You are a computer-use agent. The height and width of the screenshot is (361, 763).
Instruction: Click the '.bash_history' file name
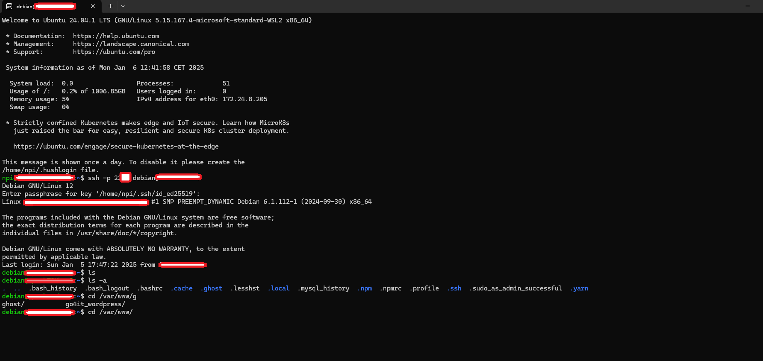[x=53, y=288]
